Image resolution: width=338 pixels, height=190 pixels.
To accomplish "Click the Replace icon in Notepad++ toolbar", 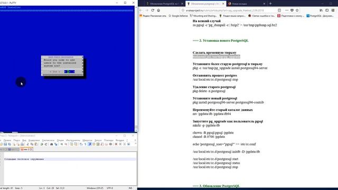I will [55, 144].
